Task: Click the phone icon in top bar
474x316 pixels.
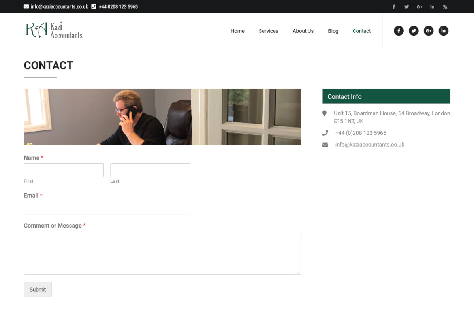Action: point(94,7)
